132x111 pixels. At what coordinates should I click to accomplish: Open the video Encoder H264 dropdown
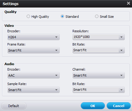33,37
